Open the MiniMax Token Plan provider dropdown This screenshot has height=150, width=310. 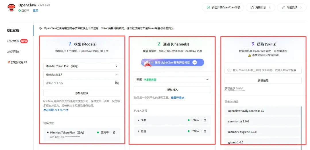(x=82, y=66)
